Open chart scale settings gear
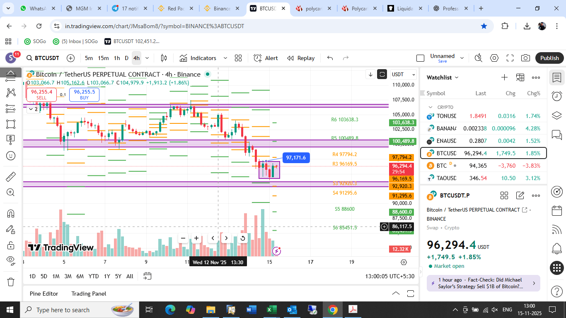This screenshot has height=318, width=566. pos(404,262)
